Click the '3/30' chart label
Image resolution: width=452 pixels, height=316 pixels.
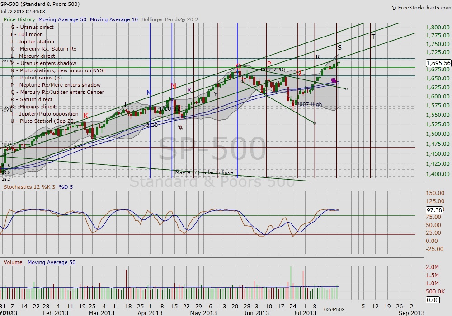pyautogui.click(x=152, y=125)
